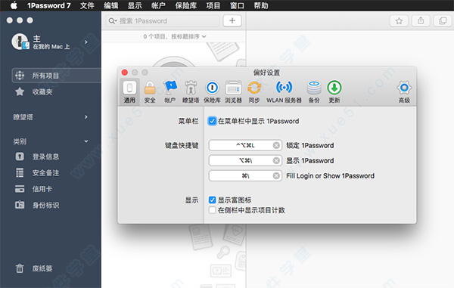Click the duplicate window toolbar button
The image size is (454, 288).
(x=443, y=21)
